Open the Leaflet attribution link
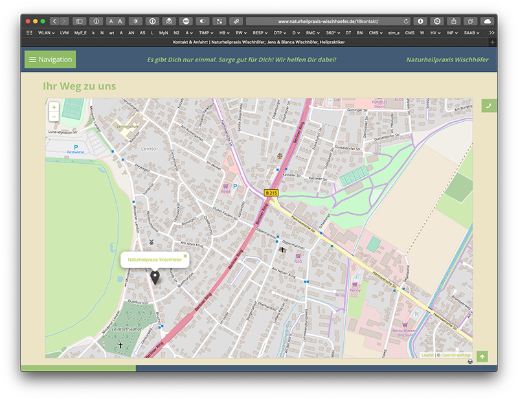 click(x=427, y=355)
